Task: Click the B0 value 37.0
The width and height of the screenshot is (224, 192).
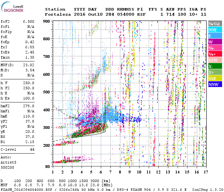Action: coord(30,137)
